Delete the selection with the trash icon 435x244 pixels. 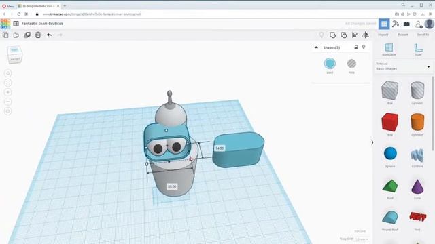coord(38,35)
